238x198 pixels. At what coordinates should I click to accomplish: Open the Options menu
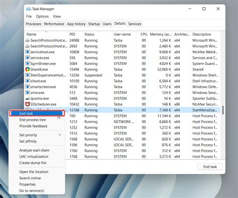click(x=42, y=17)
